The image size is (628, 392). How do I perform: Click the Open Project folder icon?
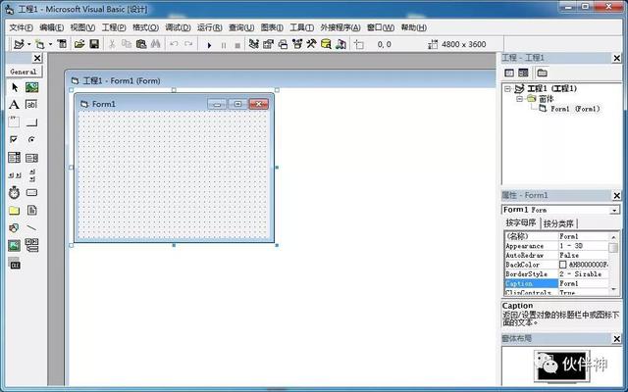pyautogui.click(x=79, y=44)
